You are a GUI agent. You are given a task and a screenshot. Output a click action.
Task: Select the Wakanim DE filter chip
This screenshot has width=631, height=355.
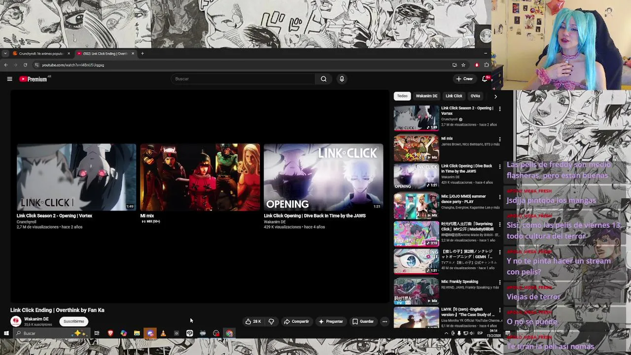point(426,96)
